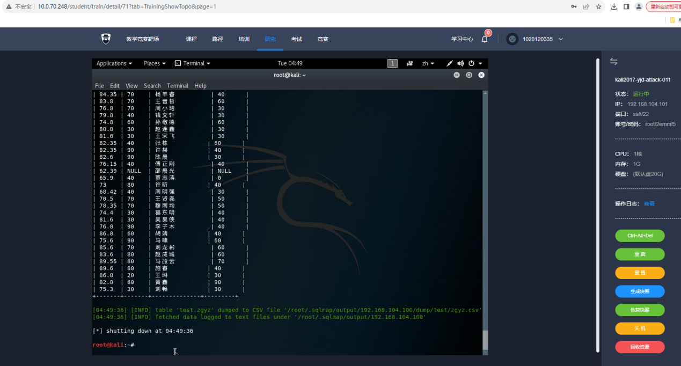The height and width of the screenshot is (366, 681).
Task: Bookmark this page with the star icon
Action: pyautogui.click(x=598, y=6)
